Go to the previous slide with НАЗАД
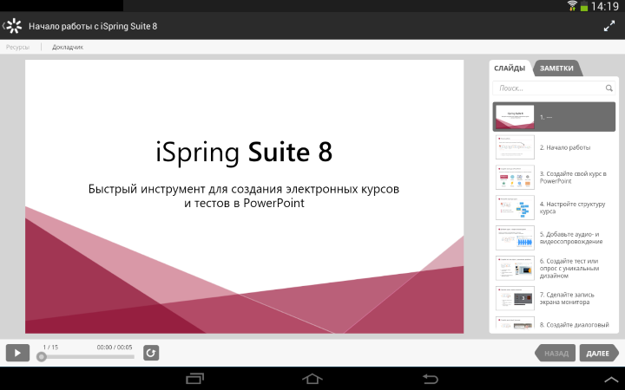This screenshot has height=390, width=625. tap(555, 353)
